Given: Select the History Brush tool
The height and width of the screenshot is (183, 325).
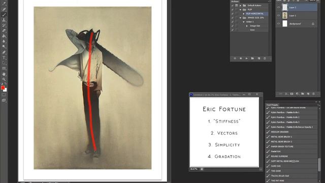Looking at the screenshot, I should click(x=4, y=25).
